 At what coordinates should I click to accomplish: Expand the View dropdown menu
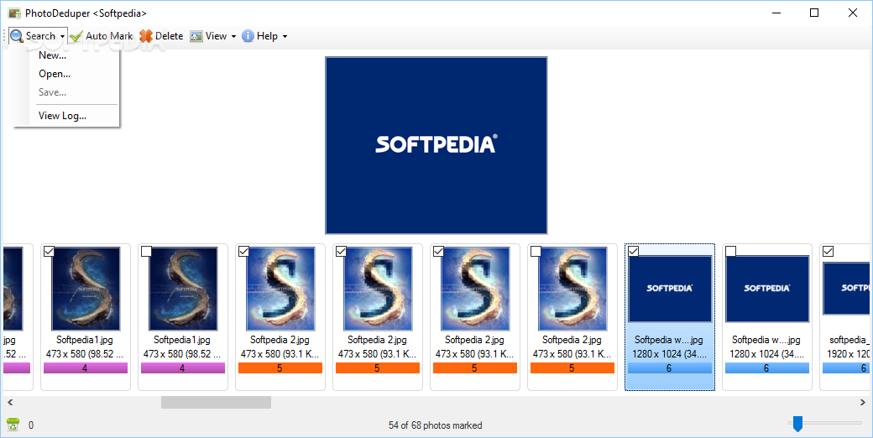(212, 36)
